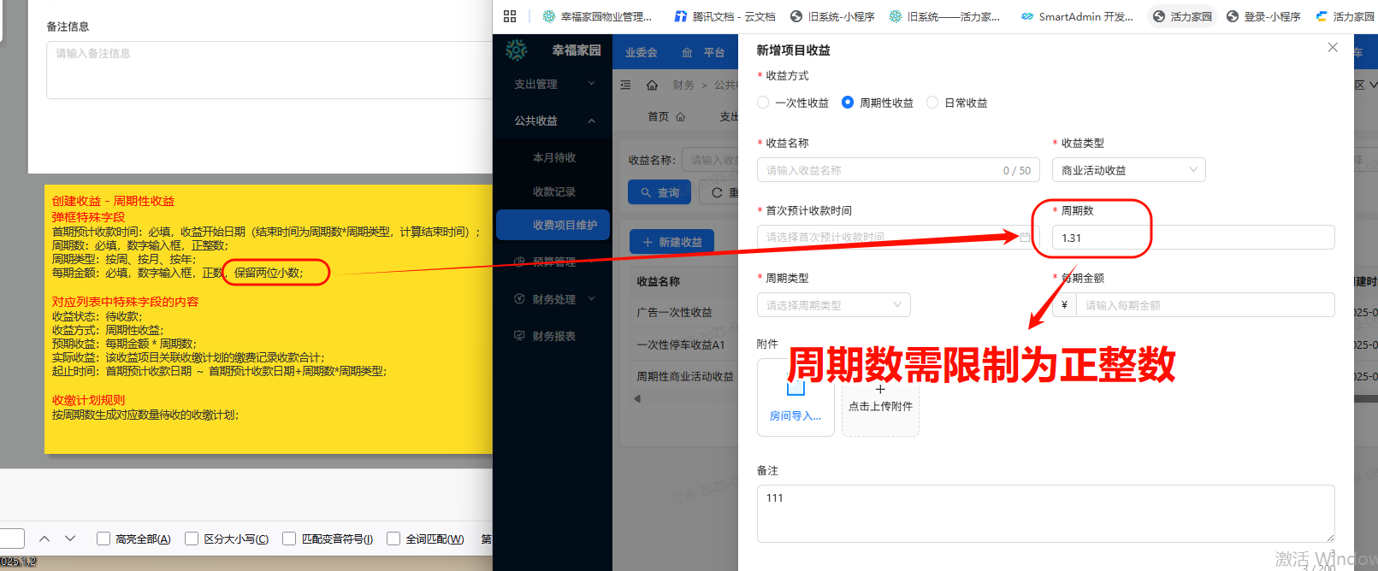Open the 收益类型 dropdown
1378x571 pixels.
point(1128,170)
